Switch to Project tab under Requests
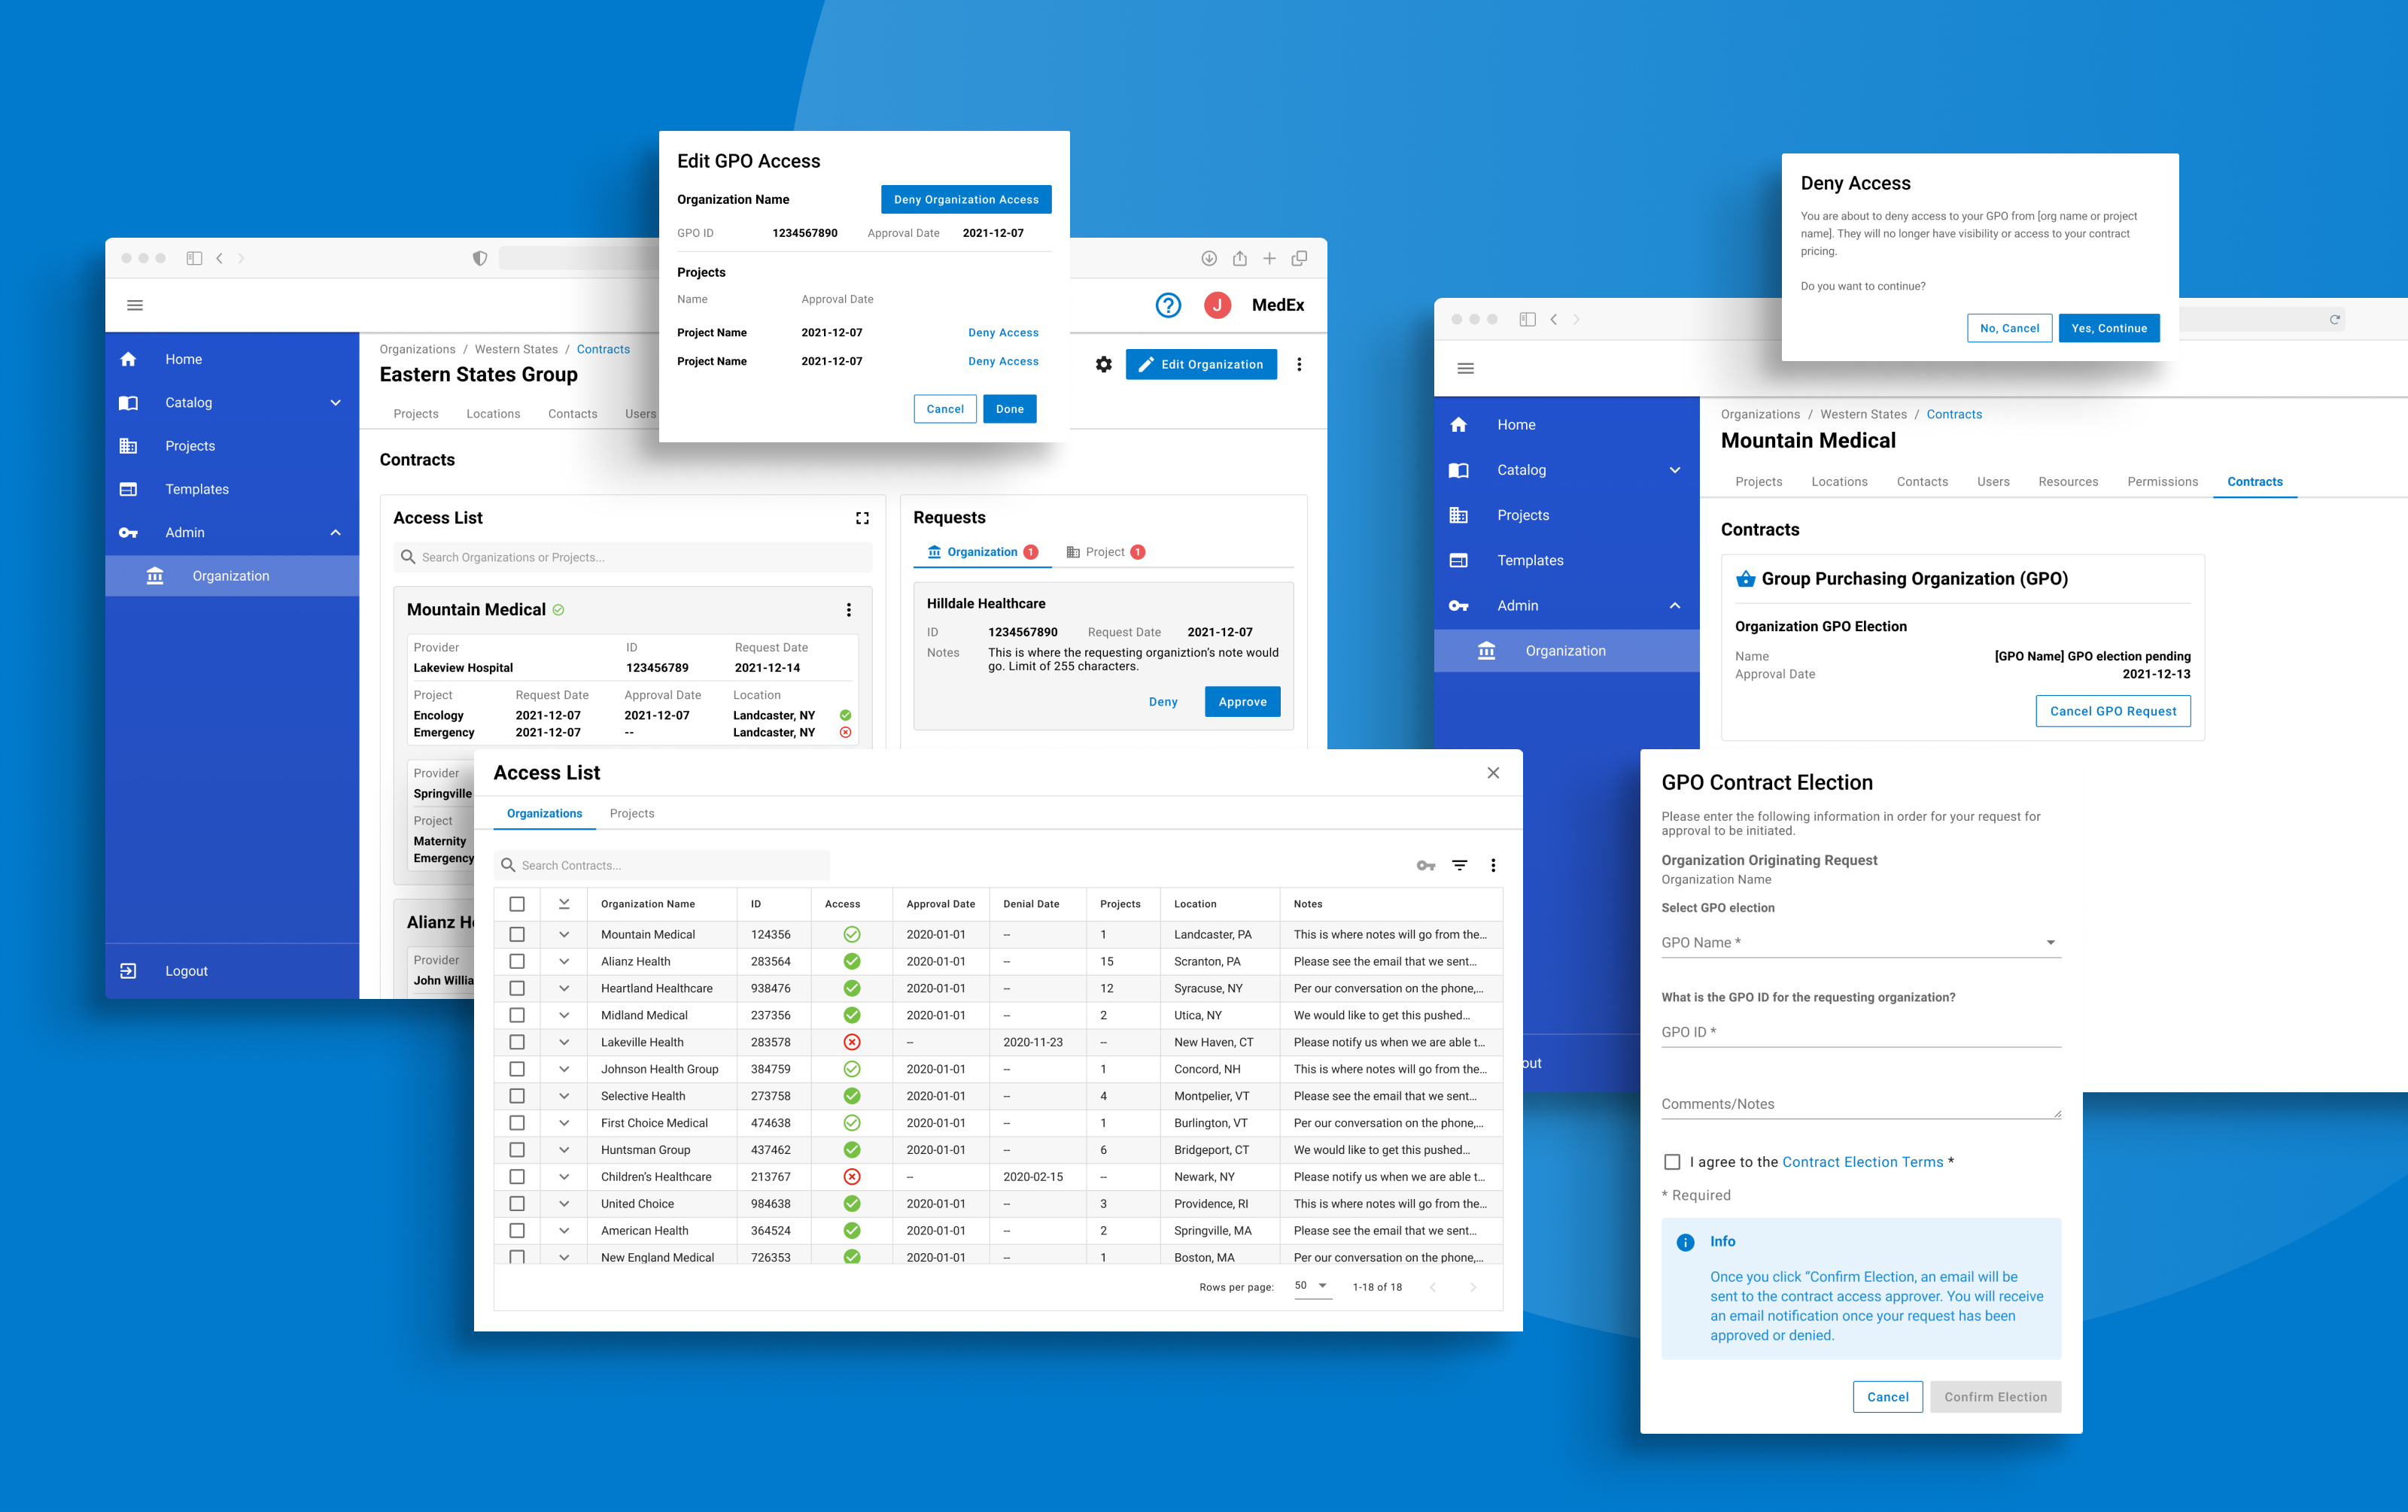The image size is (2408, 1512). point(1105,551)
